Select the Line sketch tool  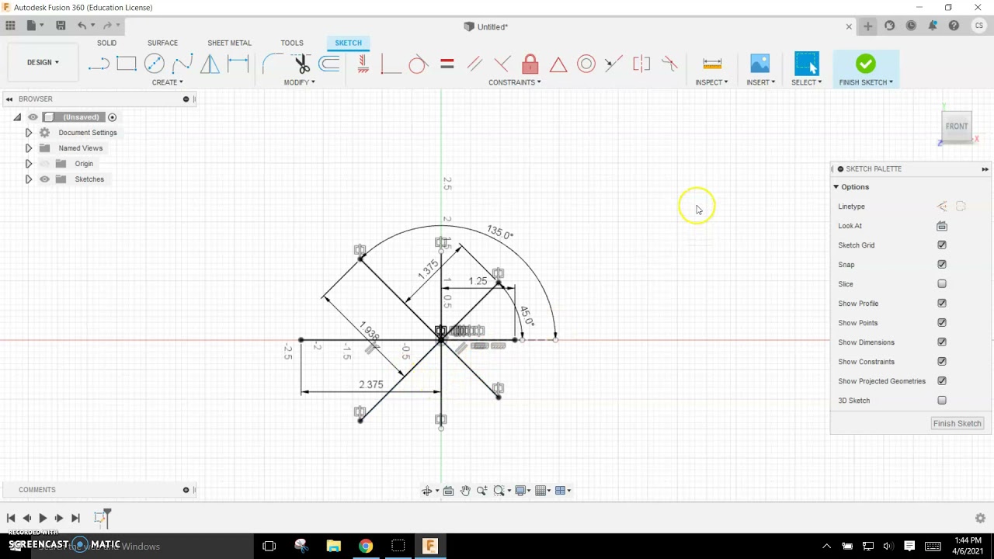click(x=99, y=64)
